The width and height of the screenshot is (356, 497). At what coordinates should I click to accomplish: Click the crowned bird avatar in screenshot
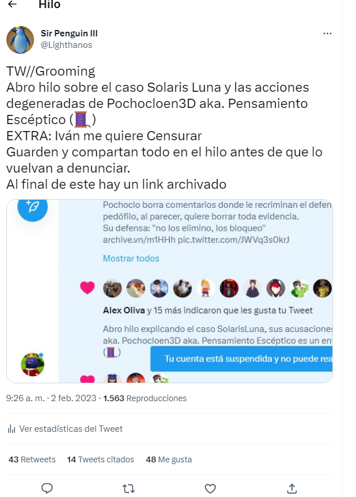pyautogui.click(x=33, y=364)
